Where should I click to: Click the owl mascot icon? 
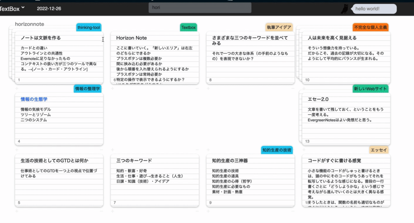coord(344,9)
